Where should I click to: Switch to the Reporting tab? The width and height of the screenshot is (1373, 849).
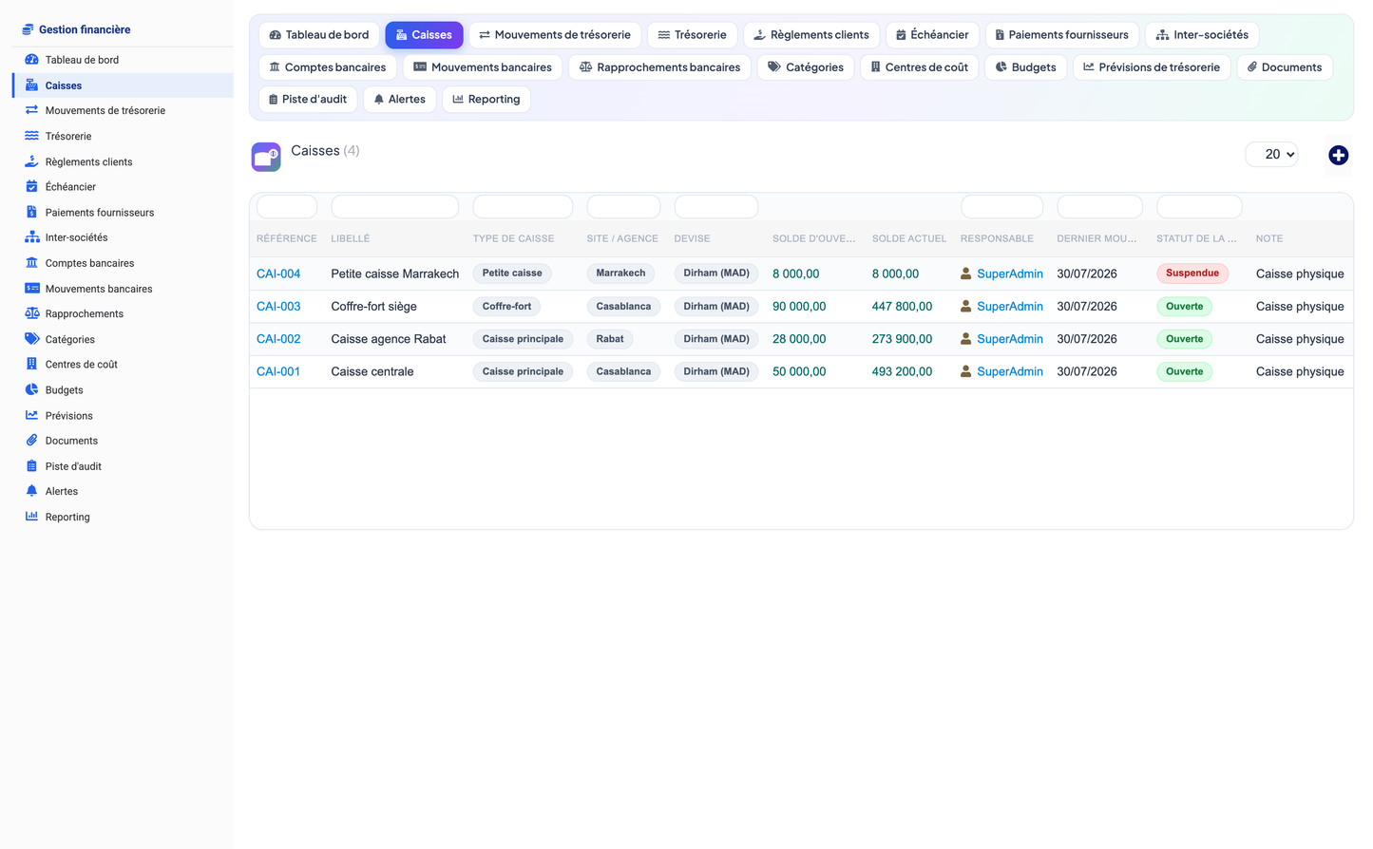tap(486, 99)
